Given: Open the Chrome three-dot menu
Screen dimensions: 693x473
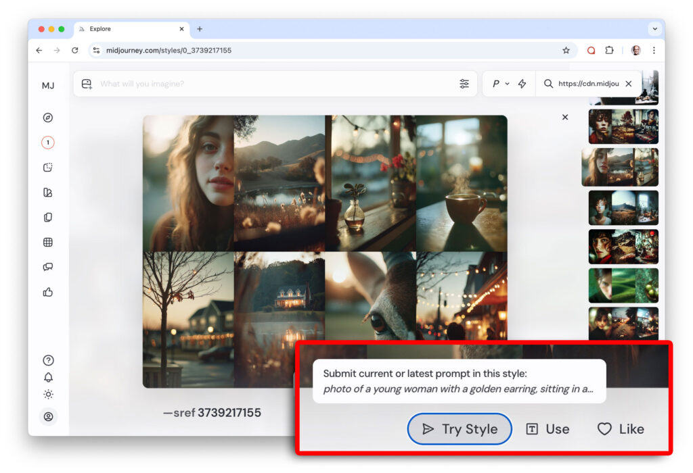Looking at the screenshot, I should pos(654,50).
